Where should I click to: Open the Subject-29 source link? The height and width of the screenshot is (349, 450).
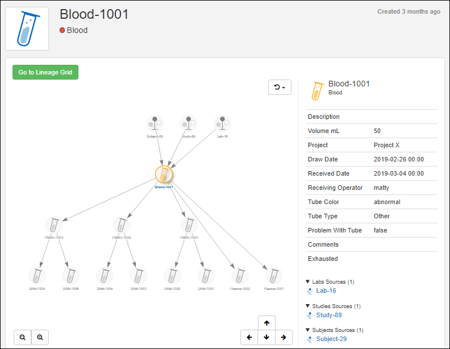(x=331, y=339)
